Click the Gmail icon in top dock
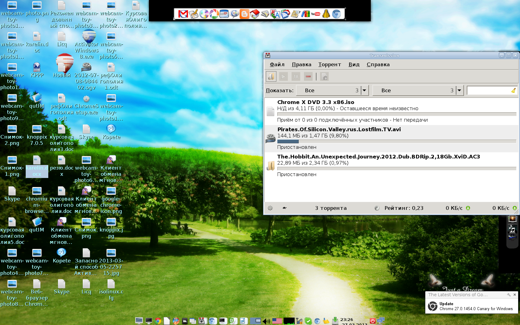This screenshot has height=325, width=520. point(183,14)
